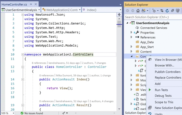Click the Show All Files icon

tap(178, 11)
